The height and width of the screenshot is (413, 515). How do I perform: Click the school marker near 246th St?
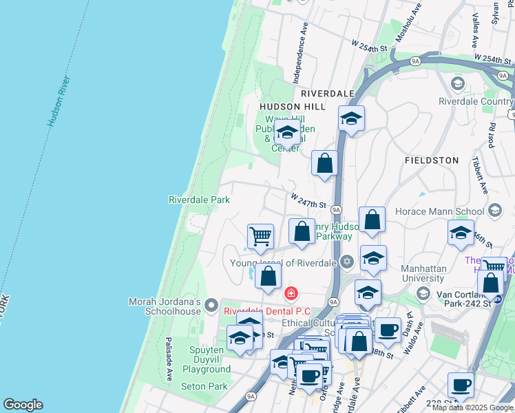pos(461,235)
